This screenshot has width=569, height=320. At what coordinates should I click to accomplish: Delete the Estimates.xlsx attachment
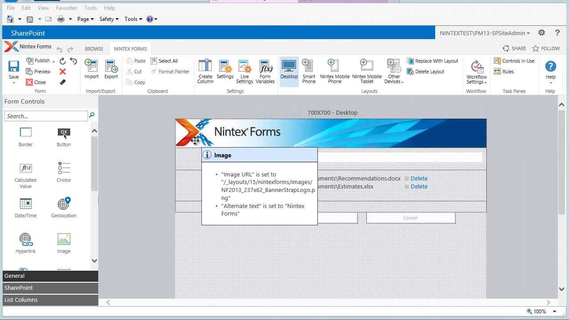(x=419, y=186)
